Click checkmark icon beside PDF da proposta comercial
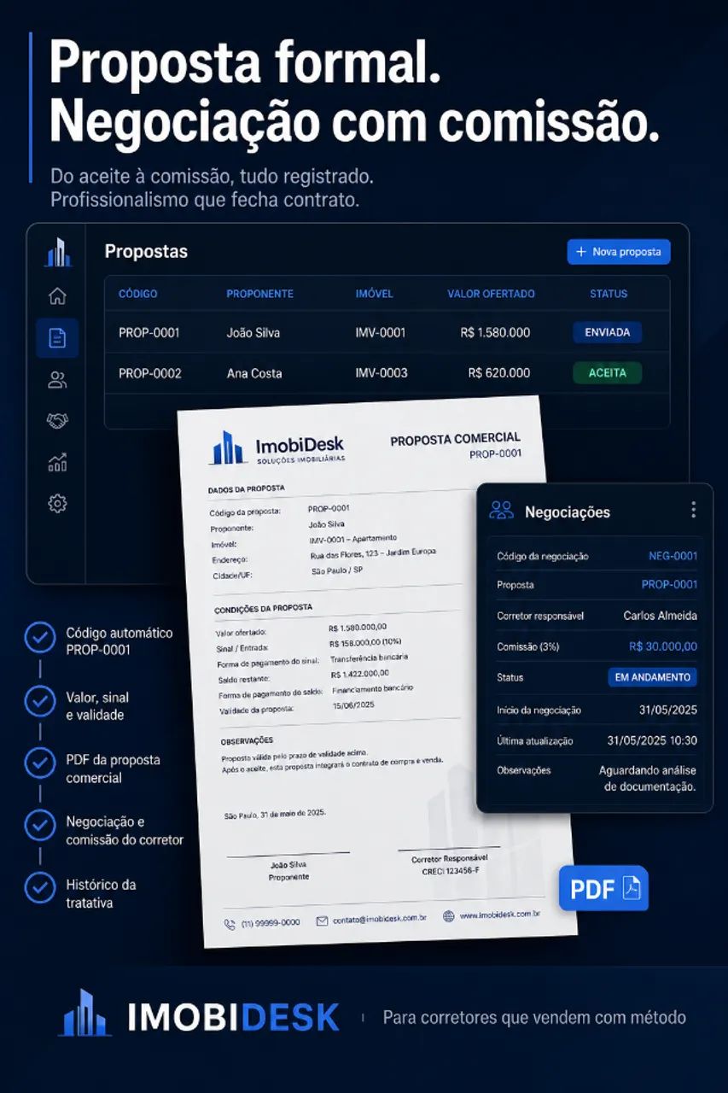Image resolution: width=728 pixels, height=1093 pixels. click(x=39, y=763)
